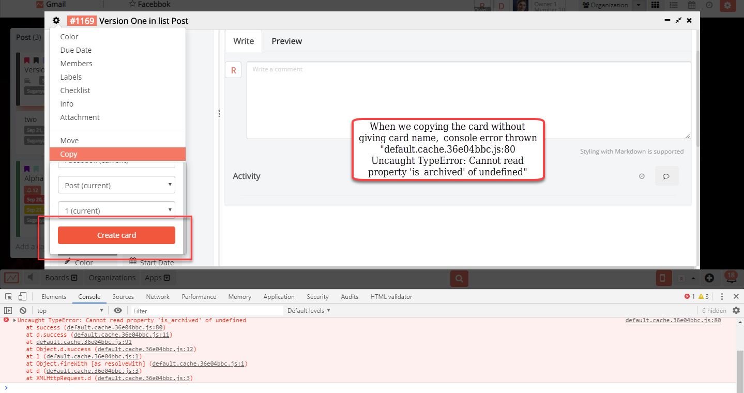Clear the console with the no-entry icon
744x393 pixels.
(x=22, y=310)
